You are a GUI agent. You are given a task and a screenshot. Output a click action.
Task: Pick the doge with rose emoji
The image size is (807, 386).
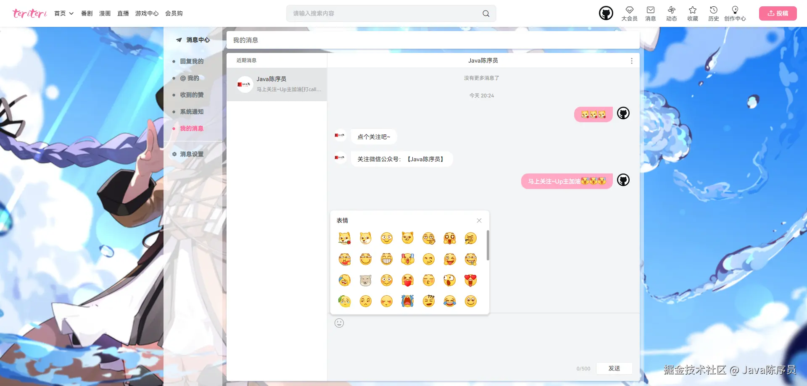[345, 238]
